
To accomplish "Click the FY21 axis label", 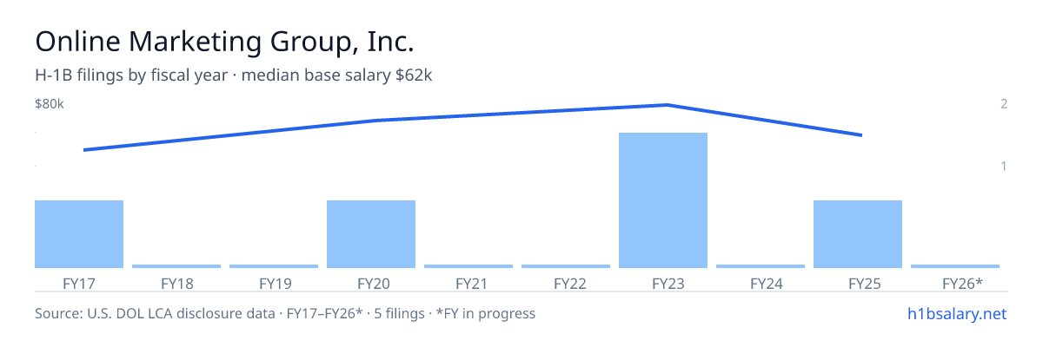I will 468,283.
